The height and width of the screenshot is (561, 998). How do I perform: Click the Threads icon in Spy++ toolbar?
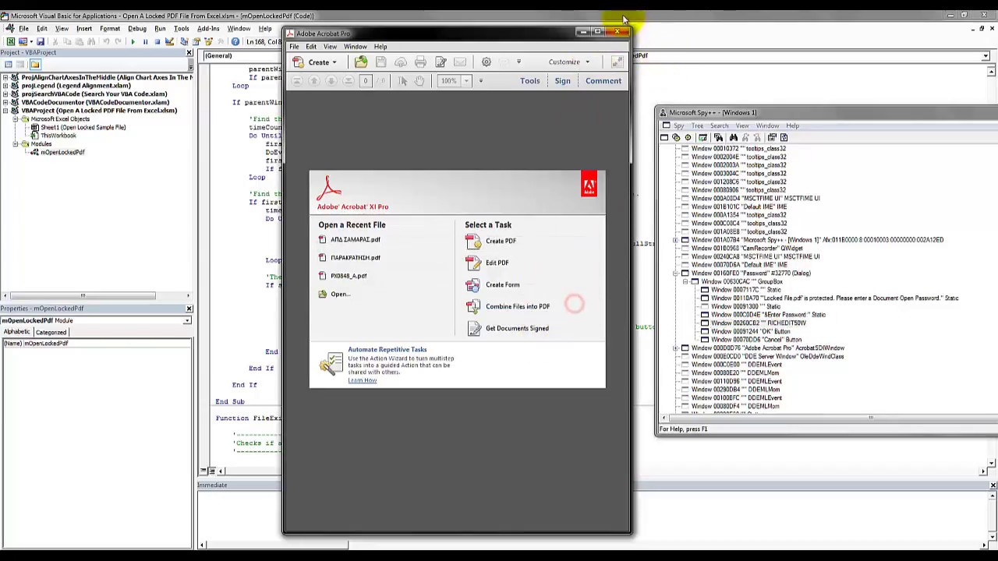688,137
